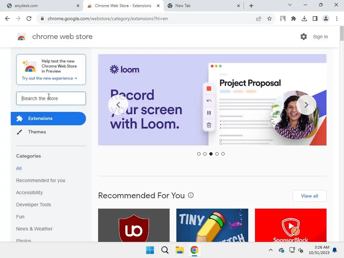Open web store settings gear
Viewport: 344px width, 258px height.
[304, 37]
